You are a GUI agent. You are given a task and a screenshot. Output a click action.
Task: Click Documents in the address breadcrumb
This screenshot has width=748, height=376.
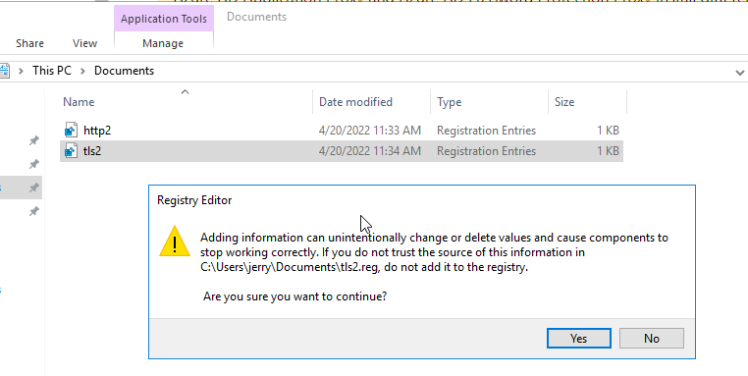coord(124,71)
